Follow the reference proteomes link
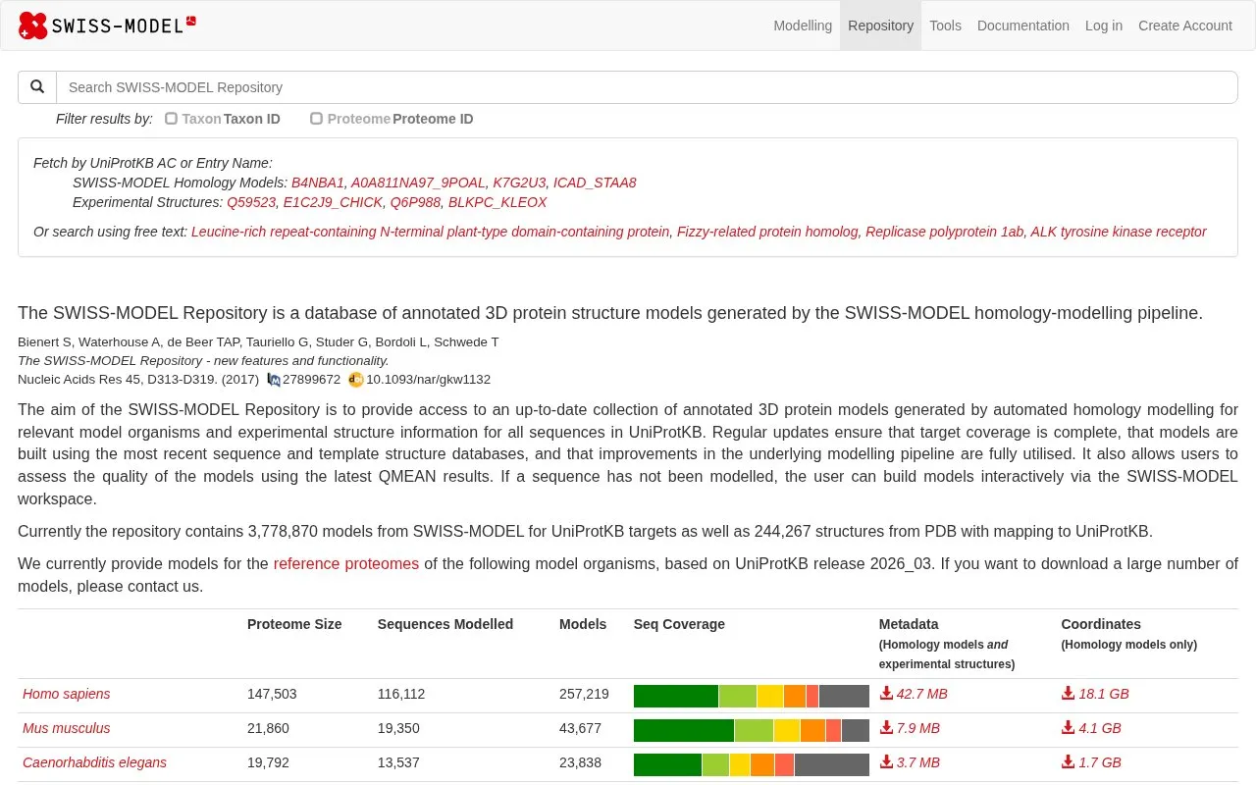Screen dimensions: 1256x785 pos(346,564)
